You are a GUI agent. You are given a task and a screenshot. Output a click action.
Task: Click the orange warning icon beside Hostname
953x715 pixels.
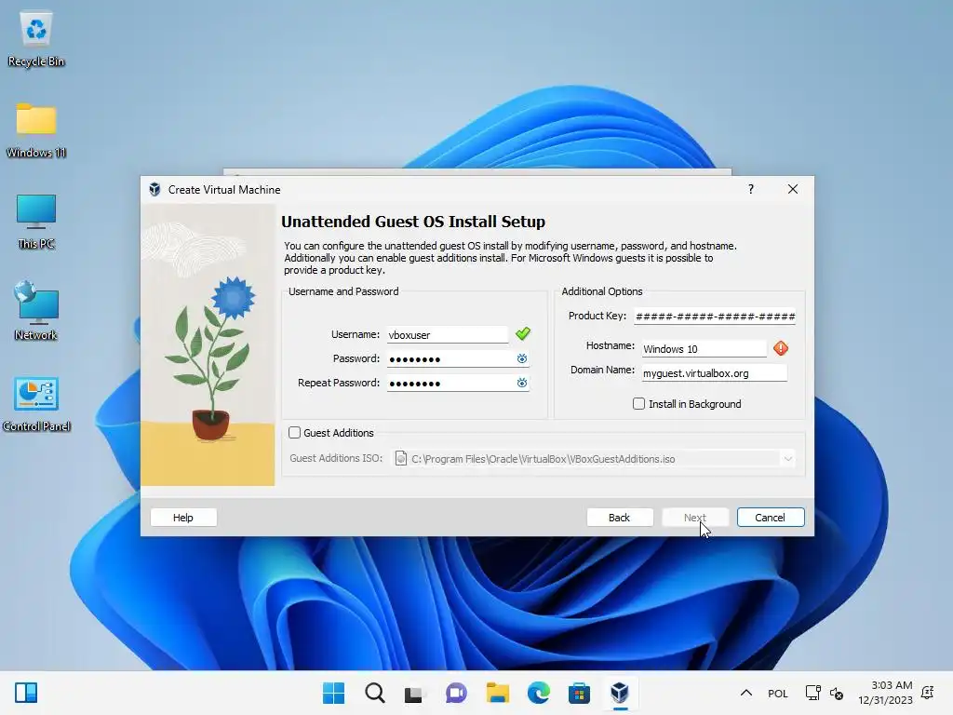click(x=781, y=348)
